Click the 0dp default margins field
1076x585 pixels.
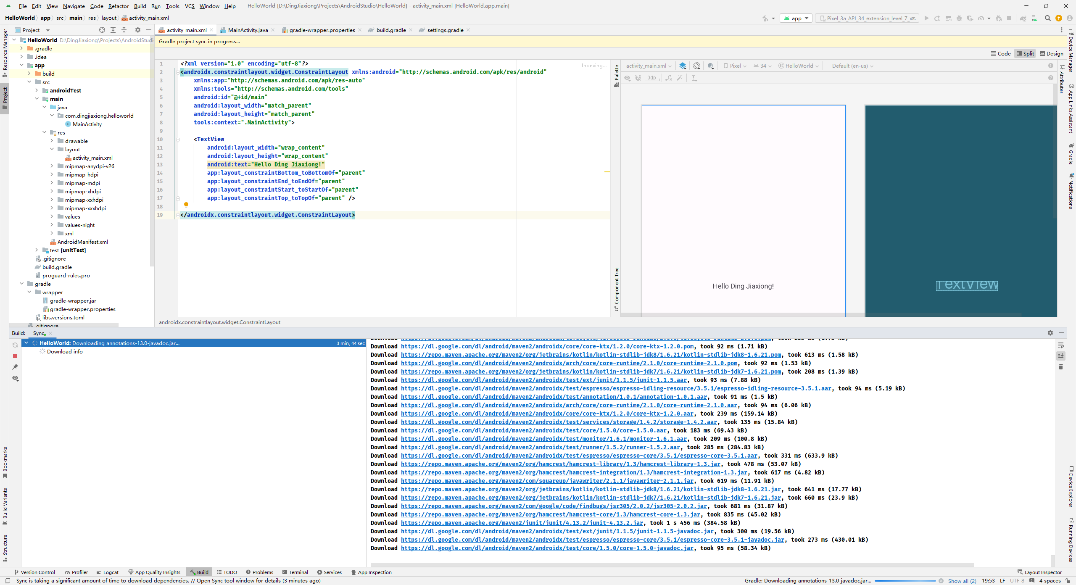pos(651,78)
